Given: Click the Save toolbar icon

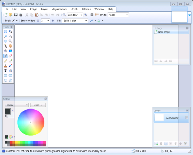Looking at the screenshot, I should point(16,15).
